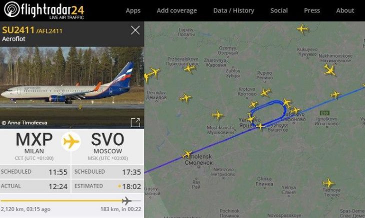This screenshot has height=218, width=365.
Task: Select plane icon above Mushkovichi
Action: pyautogui.click(x=217, y=115)
